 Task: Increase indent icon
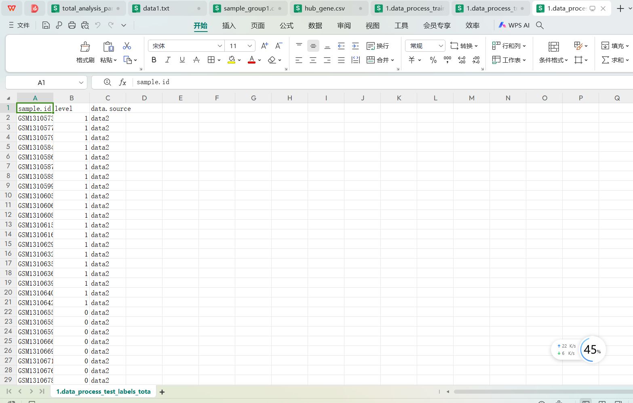tap(356, 46)
